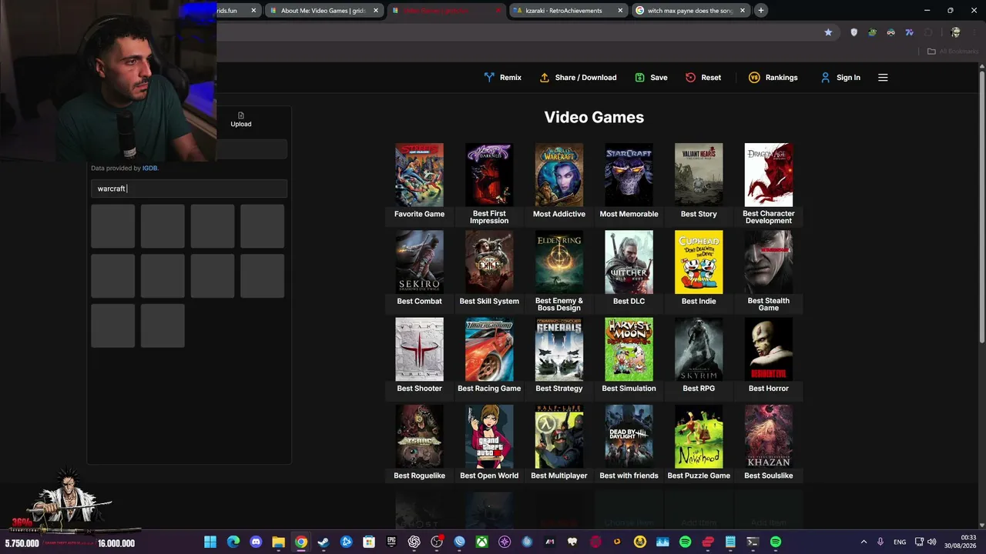Switch to the Google max payne search tab
Screen dimensions: 986x554
[x=690, y=11]
